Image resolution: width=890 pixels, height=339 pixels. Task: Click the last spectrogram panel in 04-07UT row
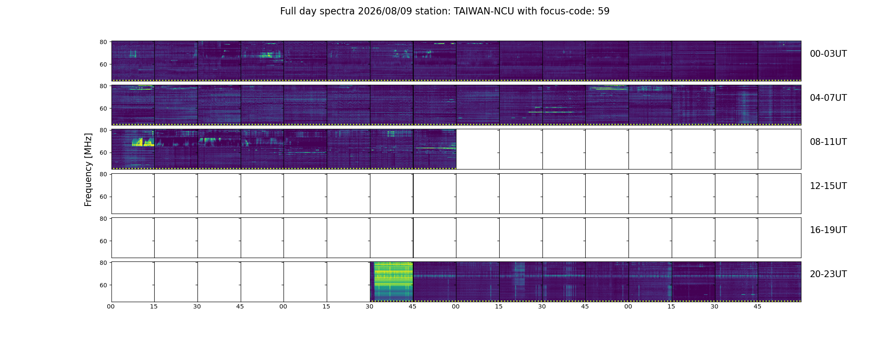[x=779, y=105]
